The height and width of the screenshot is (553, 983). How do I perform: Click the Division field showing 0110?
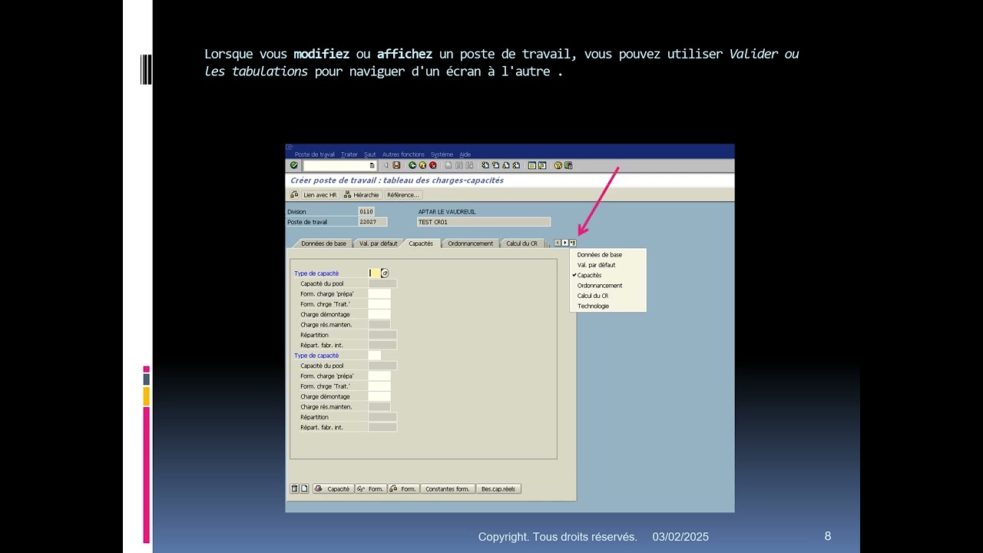[366, 212]
